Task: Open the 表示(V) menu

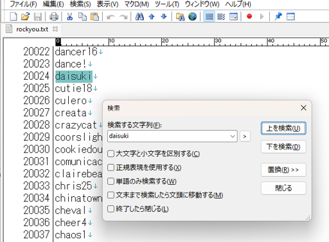Action: [x=107, y=4]
